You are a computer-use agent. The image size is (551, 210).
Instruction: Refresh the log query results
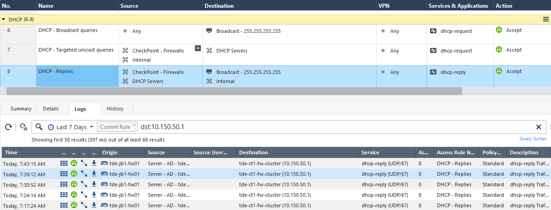point(8,127)
